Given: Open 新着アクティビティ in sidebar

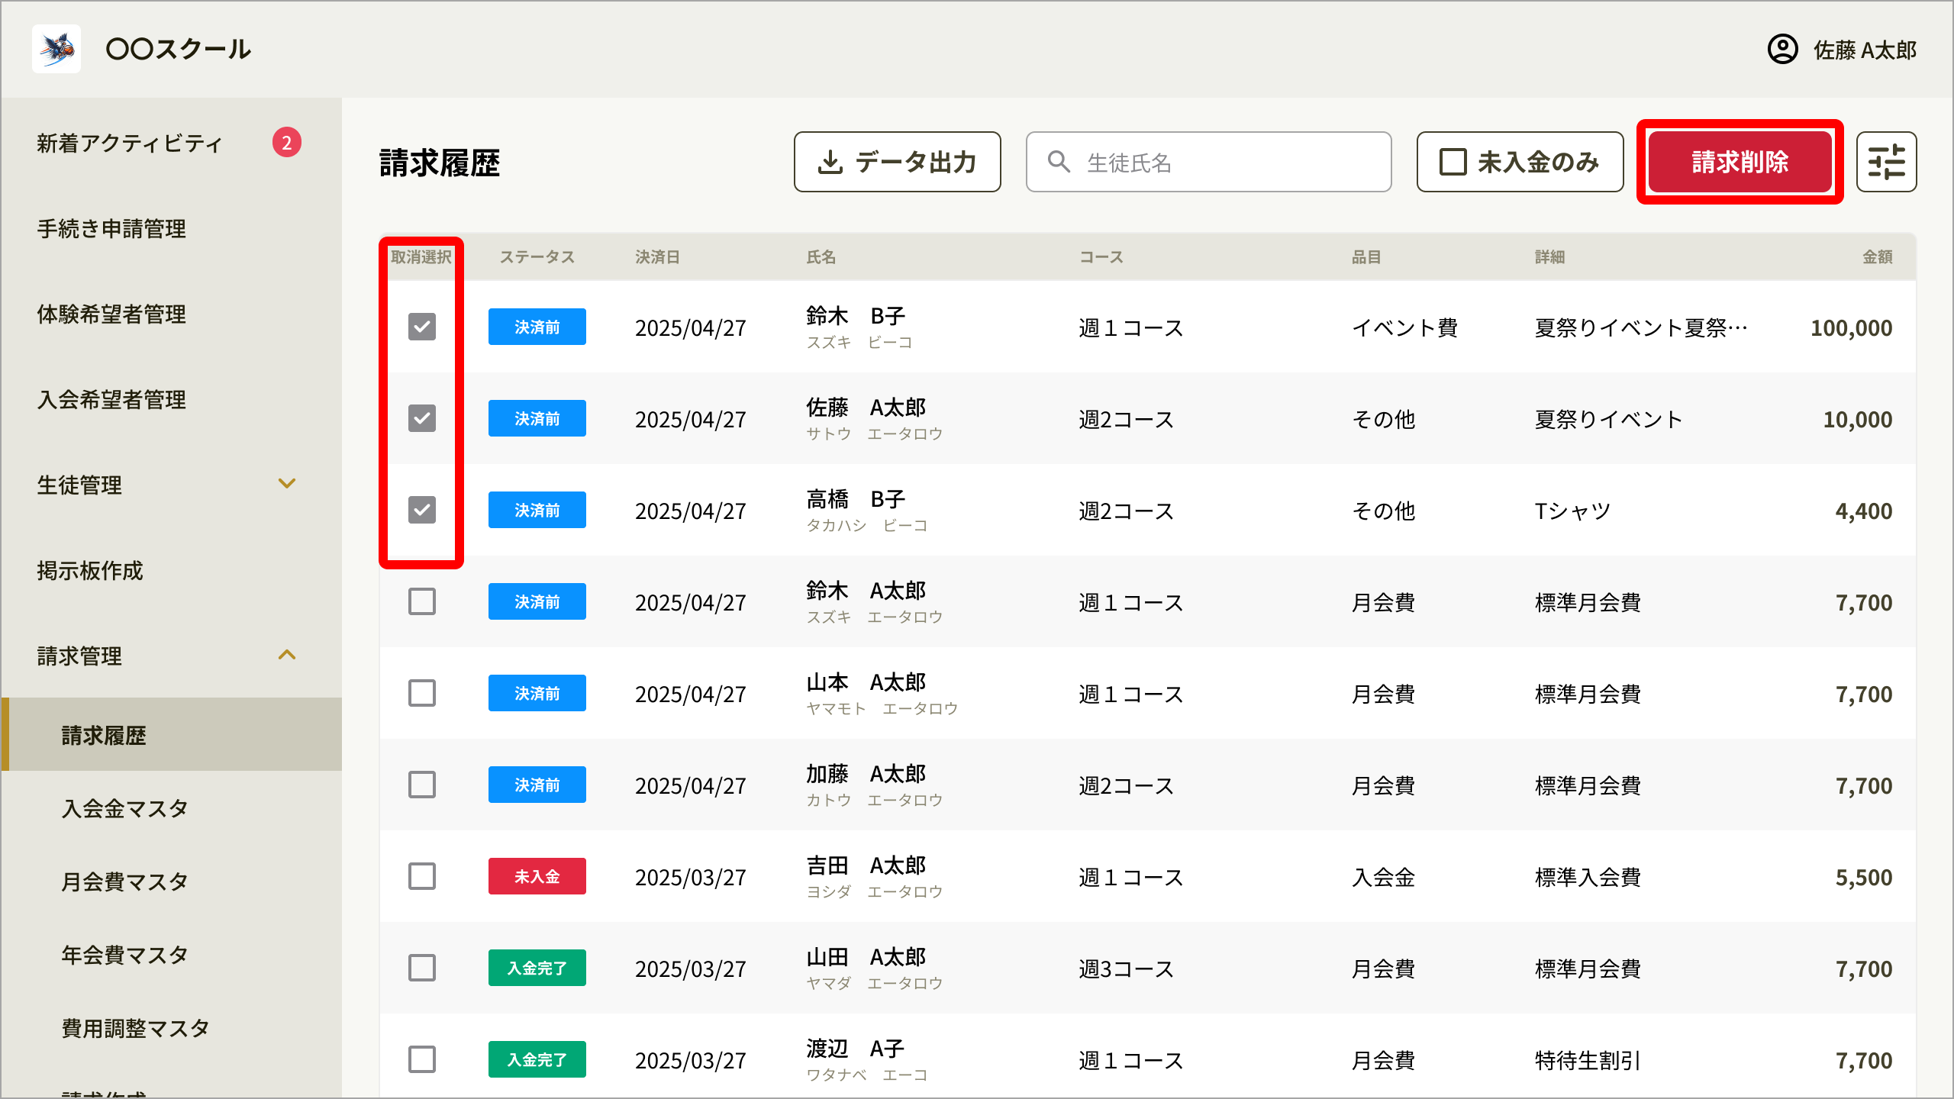Looking at the screenshot, I should click(130, 143).
